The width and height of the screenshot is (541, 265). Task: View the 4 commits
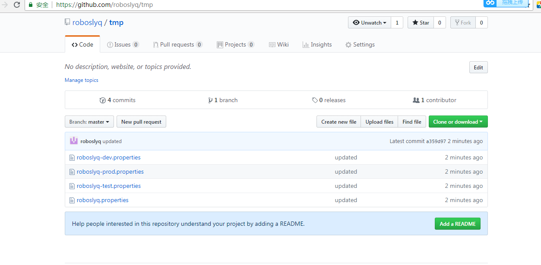pyautogui.click(x=117, y=100)
